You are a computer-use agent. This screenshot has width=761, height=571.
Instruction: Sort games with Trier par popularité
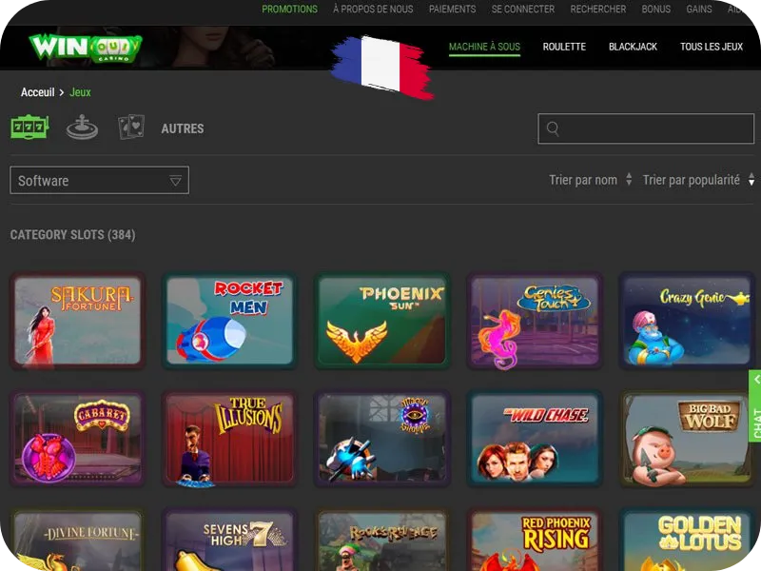coord(698,180)
